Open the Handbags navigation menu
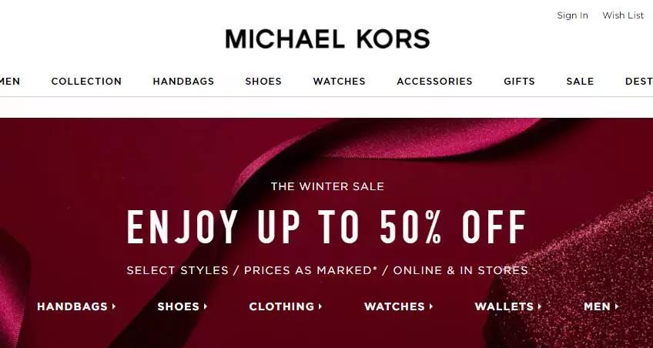The width and height of the screenshot is (653, 348). pyautogui.click(x=183, y=81)
